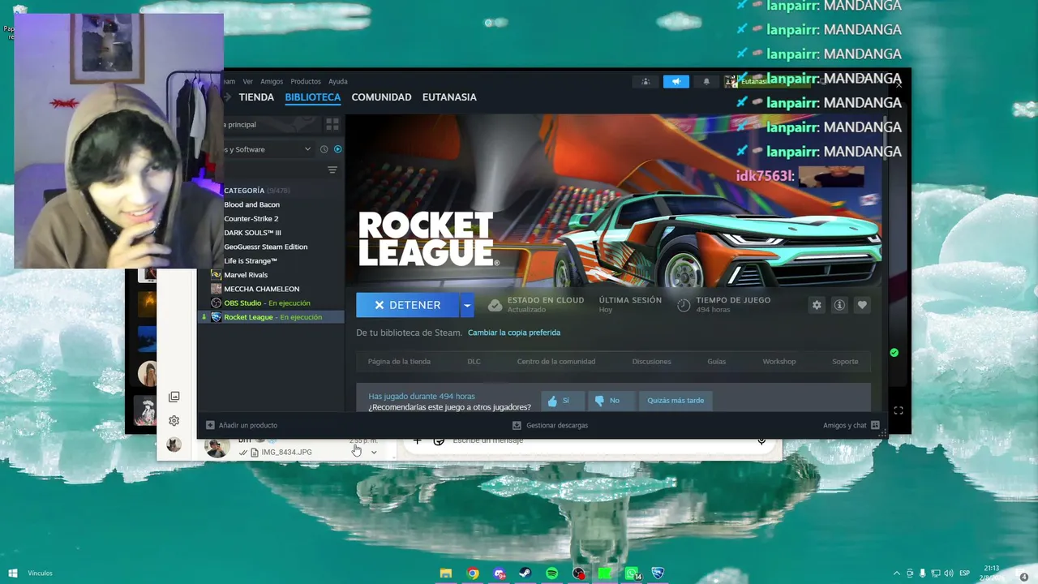Click the thumbs-down No recommendation button

point(611,401)
